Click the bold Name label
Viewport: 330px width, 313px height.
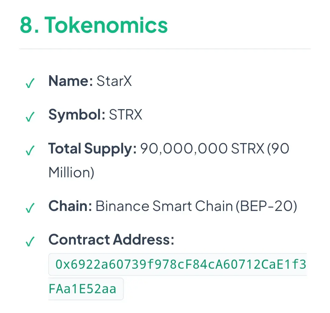click(x=71, y=81)
